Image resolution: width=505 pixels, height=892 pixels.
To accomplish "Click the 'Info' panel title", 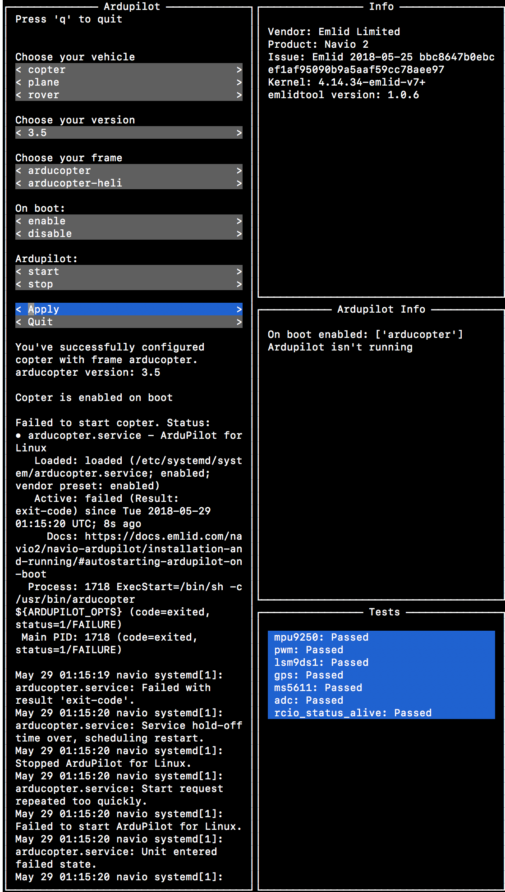I will [x=381, y=6].
